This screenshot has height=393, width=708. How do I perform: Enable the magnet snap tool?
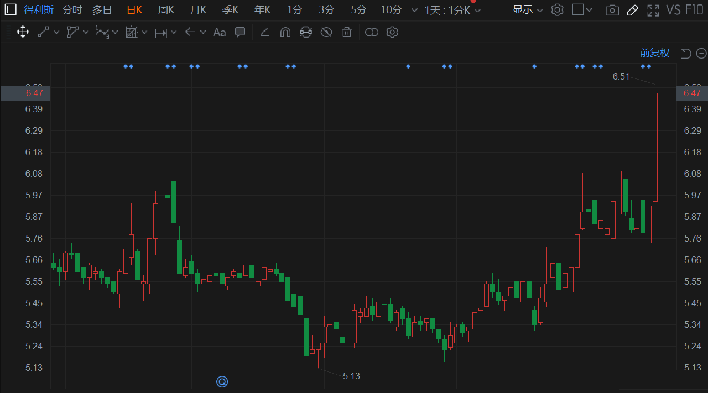(x=285, y=32)
